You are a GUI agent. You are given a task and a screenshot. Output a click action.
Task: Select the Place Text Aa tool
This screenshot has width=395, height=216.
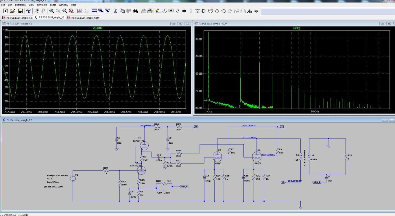click(x=250, y=11)
